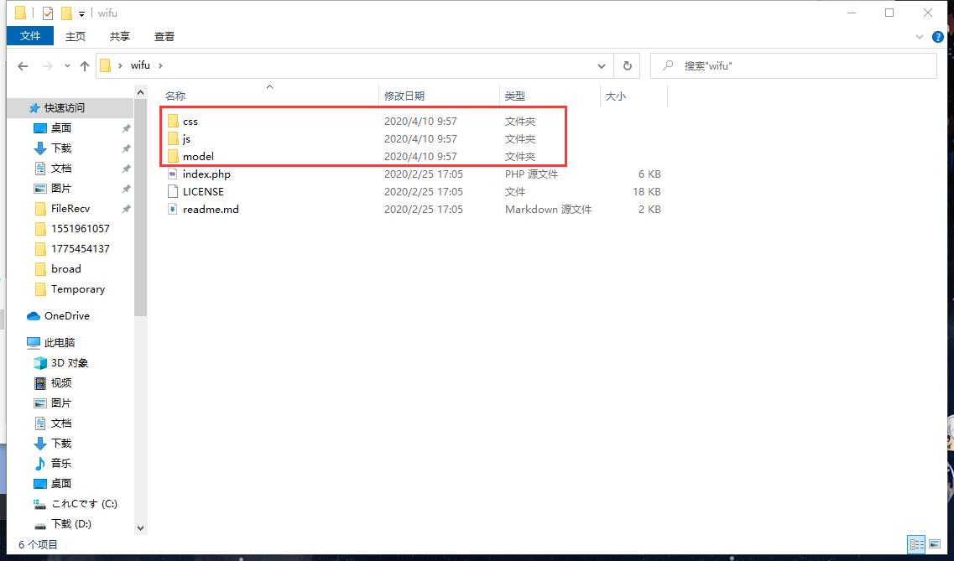Image resolution: width=954 pixels, height=561 pixels.
Task: Open address bar history dropdown
Action: 601,65
